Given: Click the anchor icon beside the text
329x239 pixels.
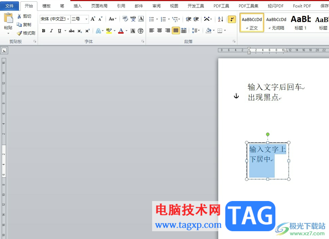Looking at the screenshot, I should pos(236,96).
